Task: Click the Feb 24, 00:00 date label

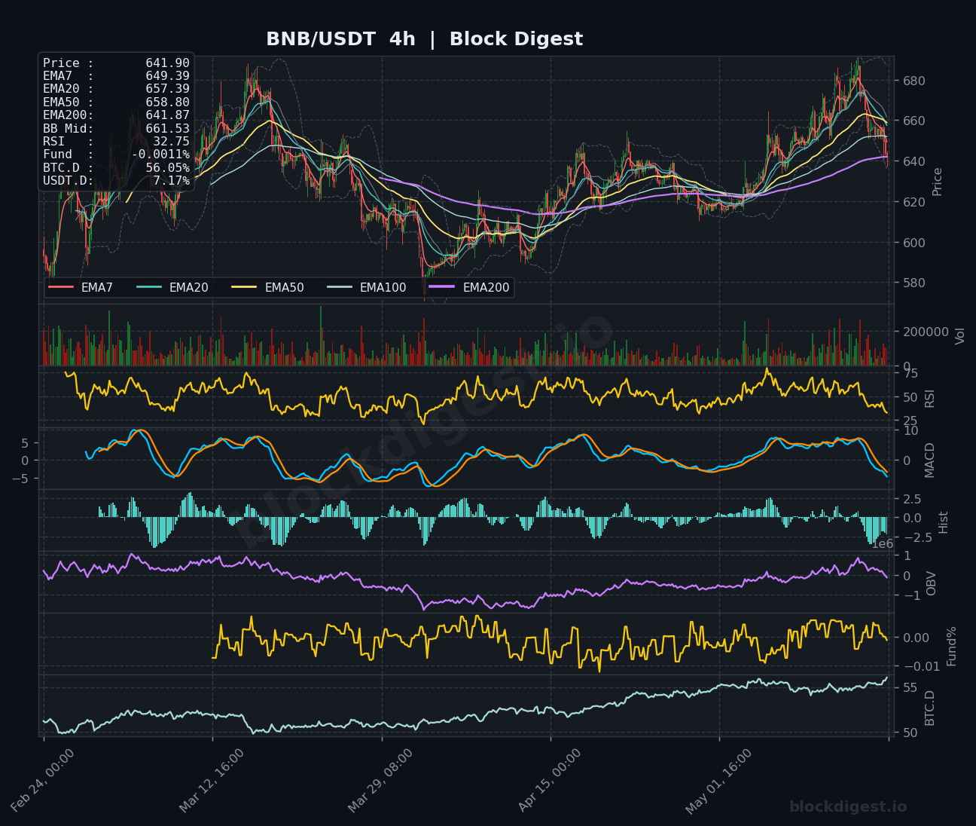Action: [x=43, y=780]
